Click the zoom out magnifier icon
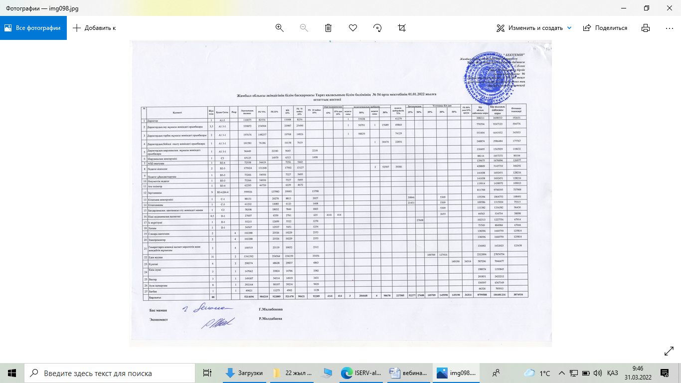681x383 pixels. point(304,28)
